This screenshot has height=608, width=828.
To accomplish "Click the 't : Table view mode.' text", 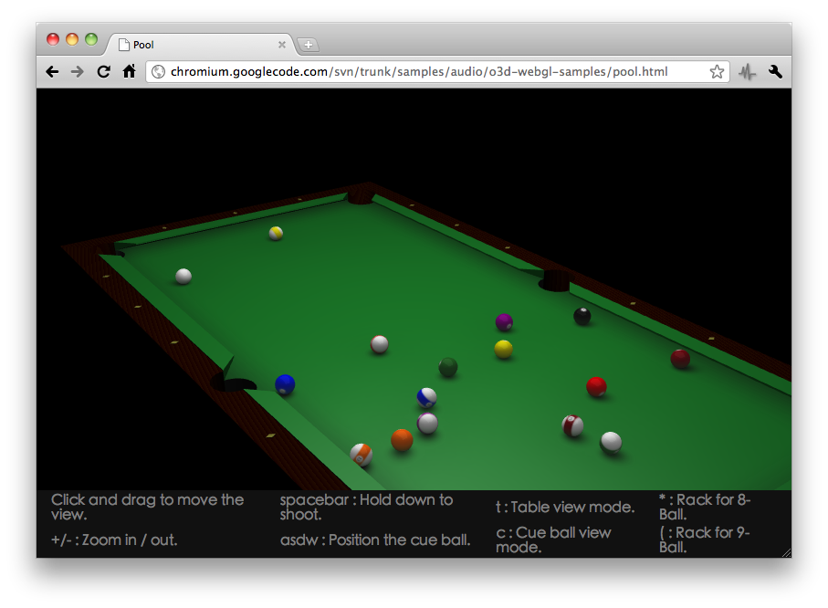I will [x=565, y=507].
